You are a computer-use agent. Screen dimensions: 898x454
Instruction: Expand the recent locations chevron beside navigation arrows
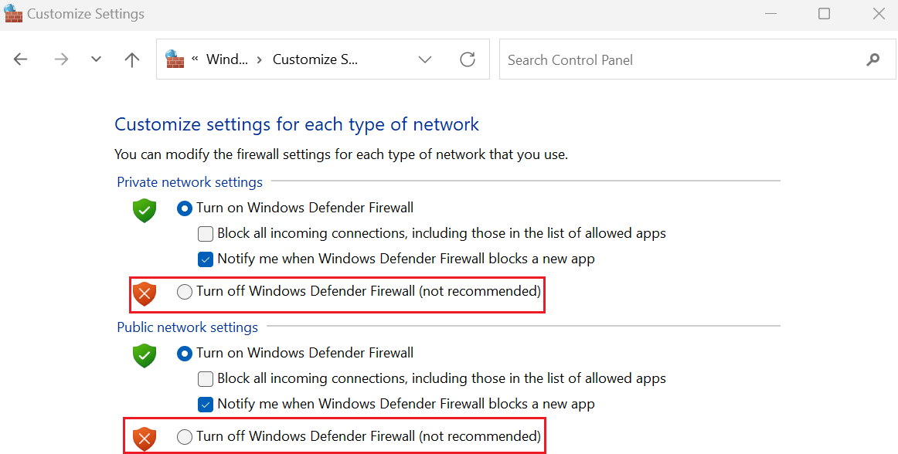tap(96, 59)
